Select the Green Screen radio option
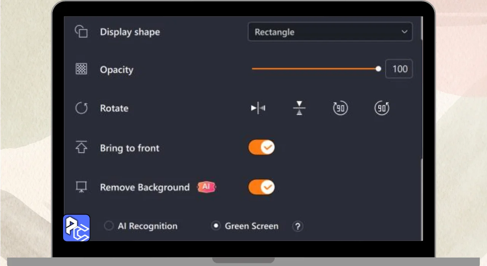Image resolution: width=487 pixels, height=266 pixels. [216, 226]
